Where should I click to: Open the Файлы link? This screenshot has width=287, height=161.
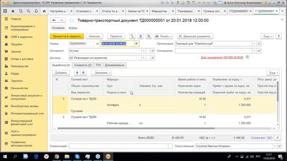pyautogui.click(x=73, y=28)
